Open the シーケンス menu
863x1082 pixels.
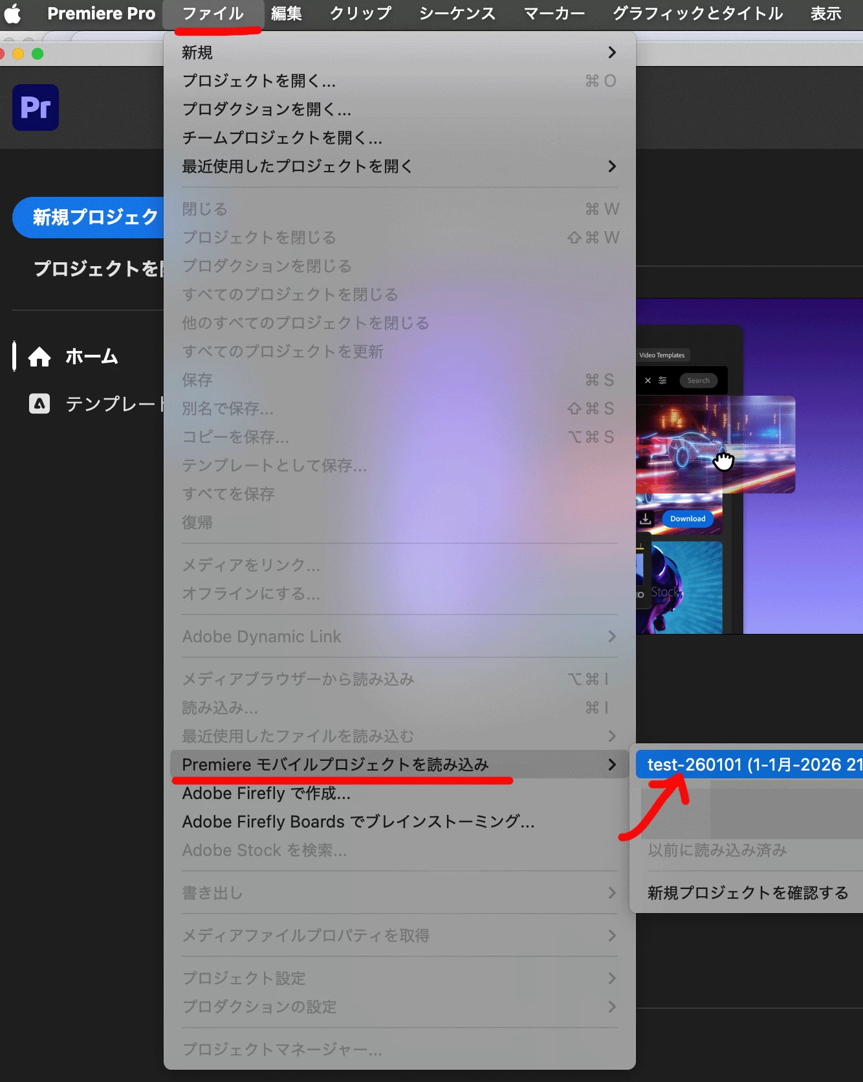click(457, 14)
